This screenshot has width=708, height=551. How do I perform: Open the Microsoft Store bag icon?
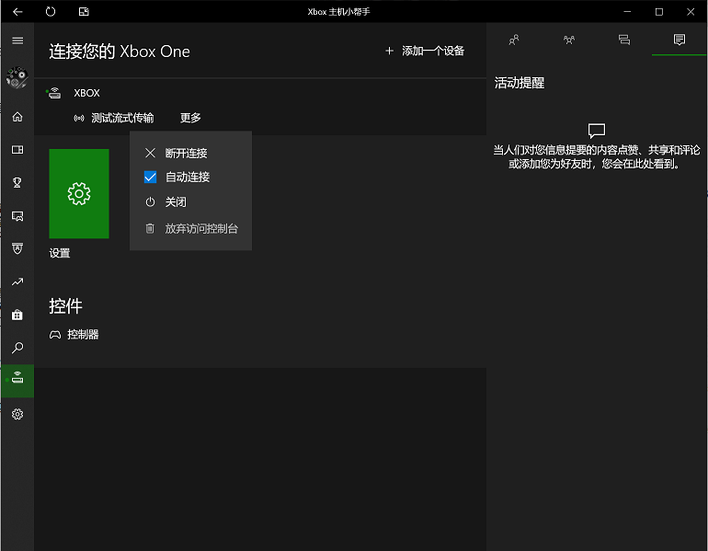coord(17,315)
